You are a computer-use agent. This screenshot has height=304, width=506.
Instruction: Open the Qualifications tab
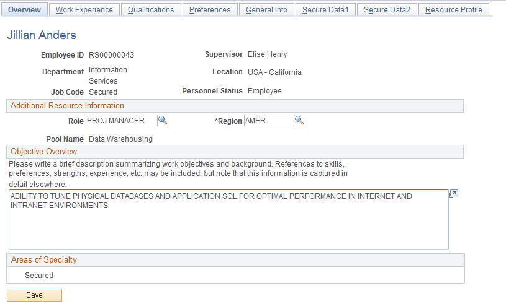(151, 10)
